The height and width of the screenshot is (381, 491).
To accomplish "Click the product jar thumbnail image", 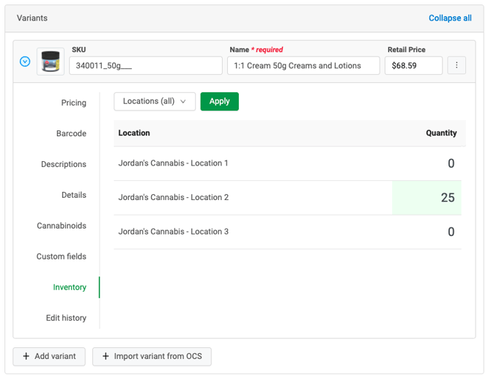I will 51,62.
